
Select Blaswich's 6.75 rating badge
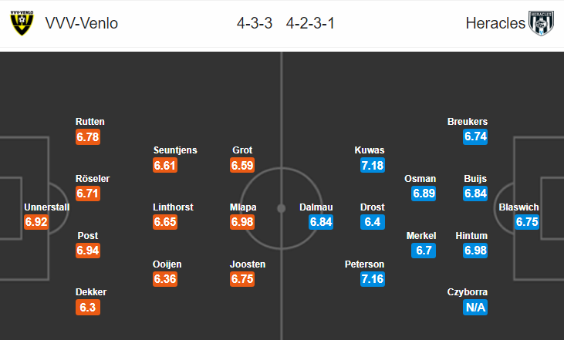pos(527,222)
